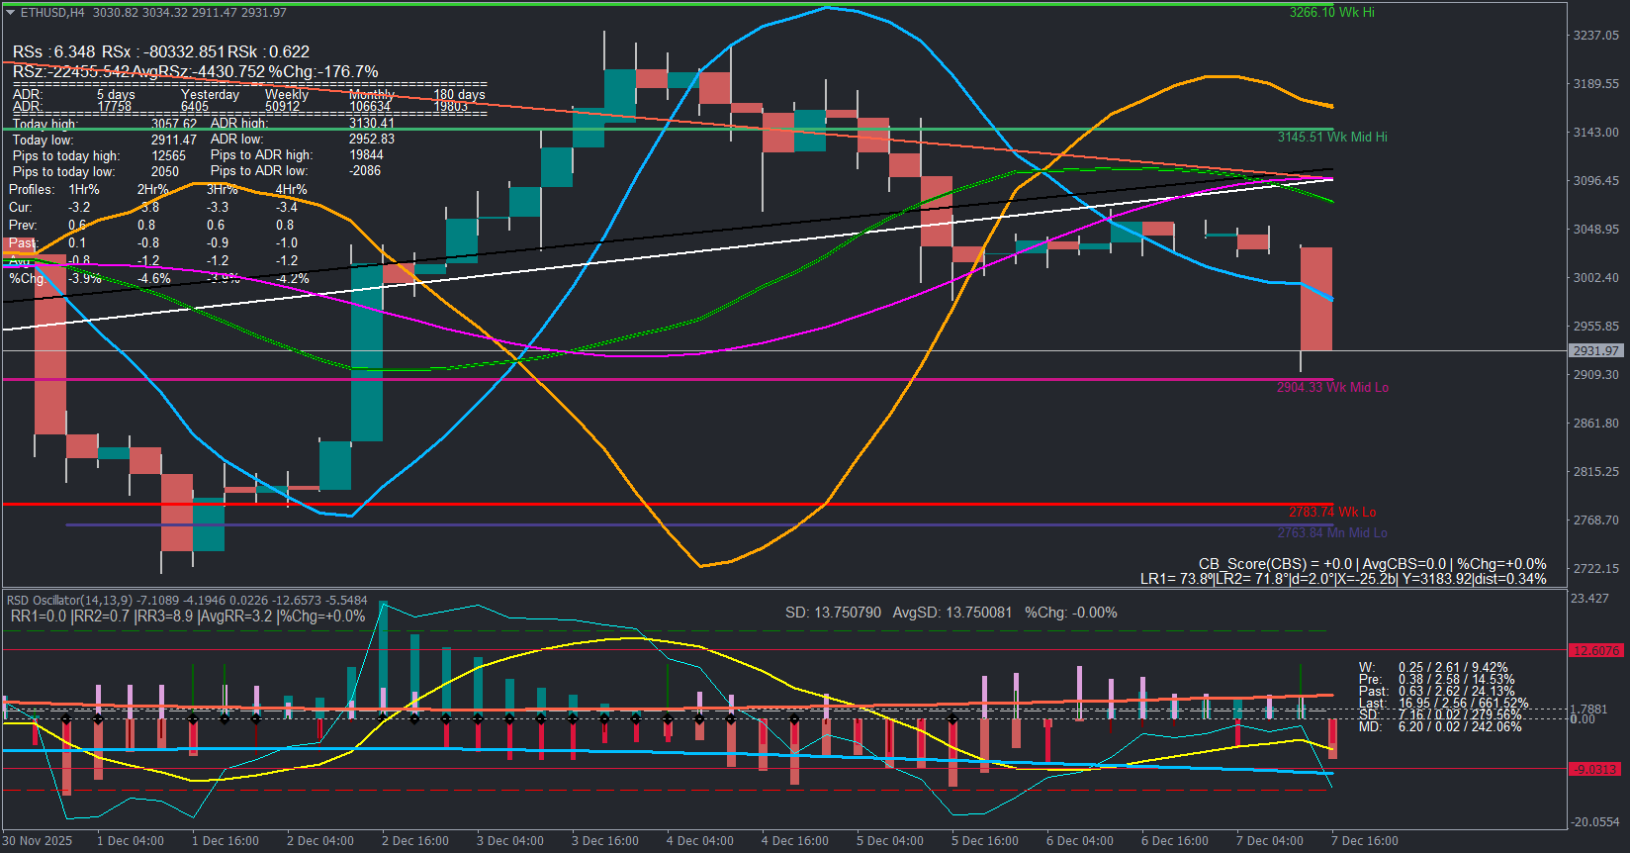1630x853 pixels.
Task: Open the ETHUSD,H4 chart dropdown triangle
Action: pos(11,13)
